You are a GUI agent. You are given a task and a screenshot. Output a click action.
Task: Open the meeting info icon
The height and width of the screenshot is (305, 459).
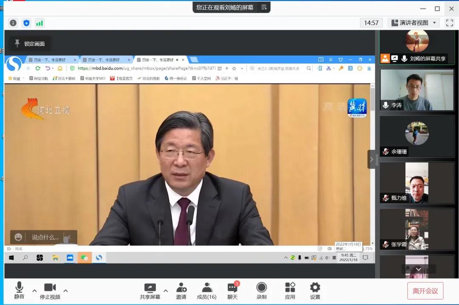click(x=13, y=23)
